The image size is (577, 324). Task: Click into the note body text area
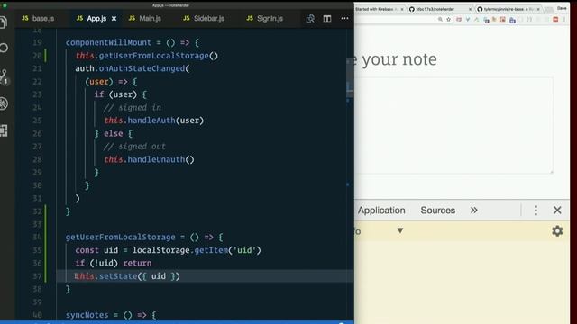tap(454, 126)
